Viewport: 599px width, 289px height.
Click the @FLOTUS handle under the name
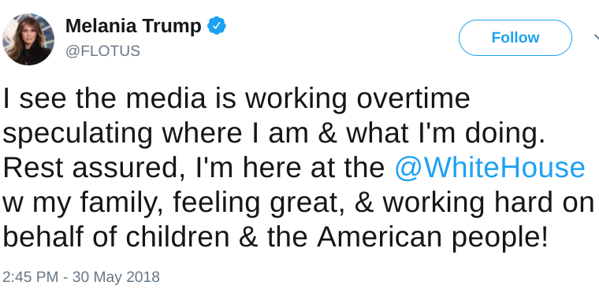102,50
